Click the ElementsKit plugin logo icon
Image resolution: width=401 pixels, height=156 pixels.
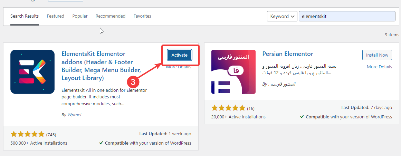tap(32, 72)
